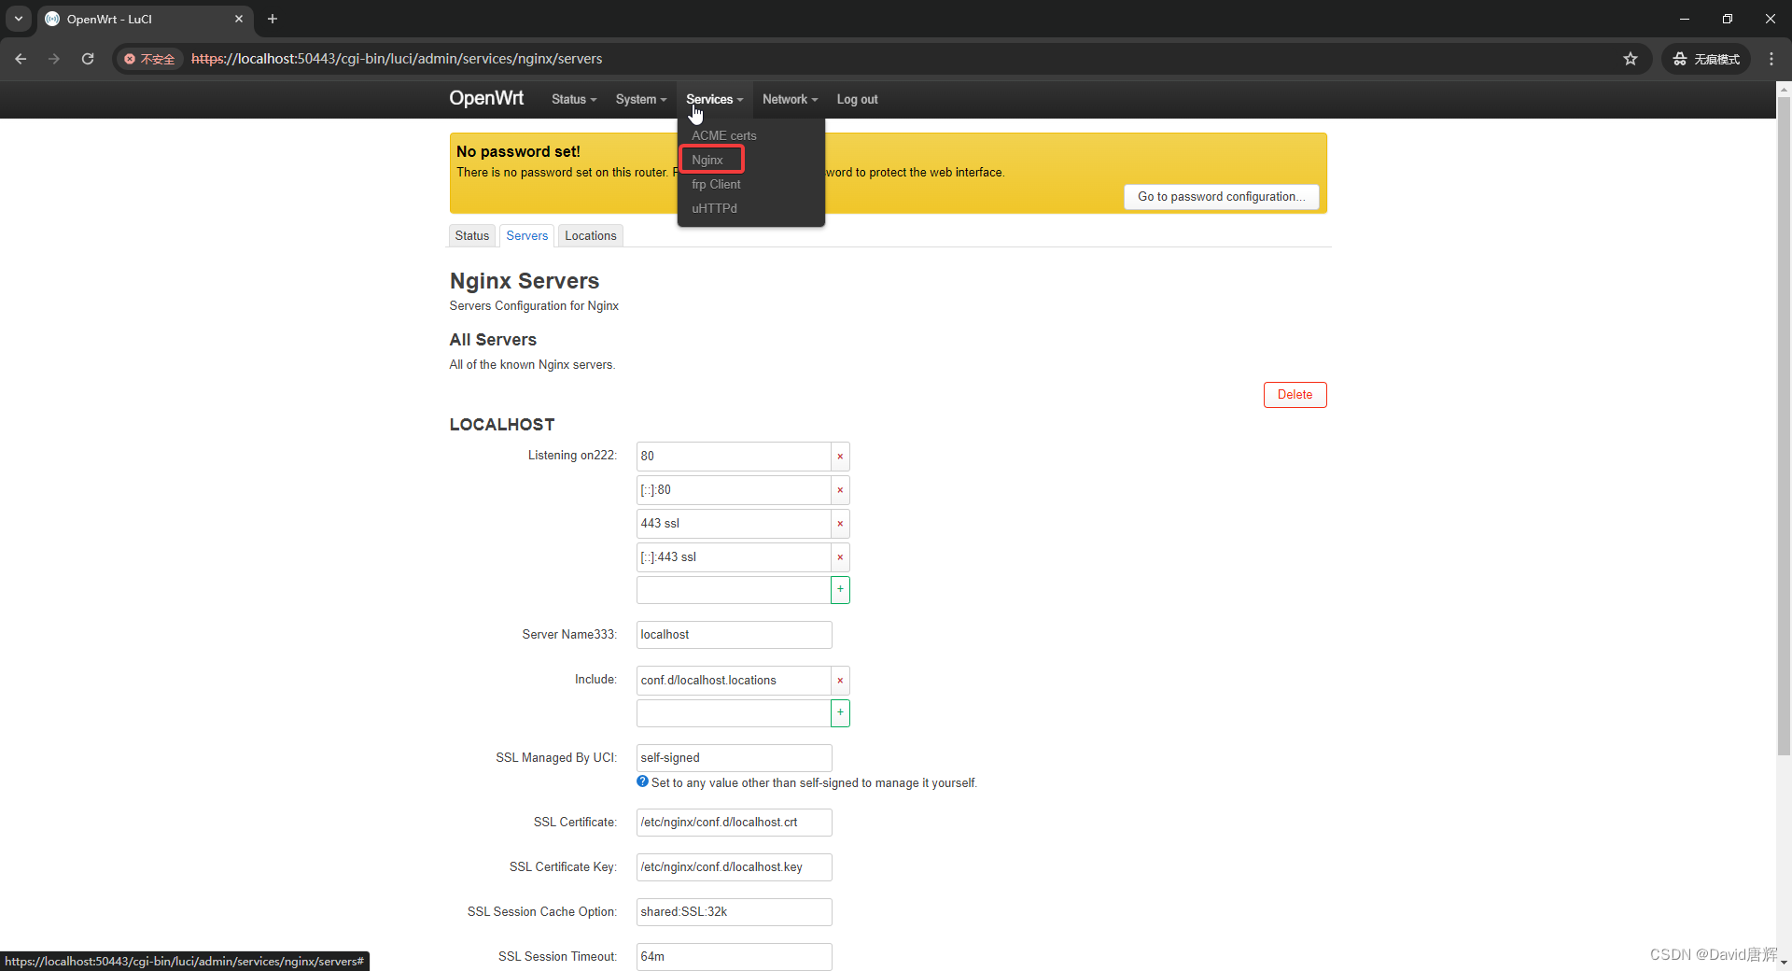1792x971 pixels.
Task: Click the SSL Managed By UCI field
Action: 734,758
